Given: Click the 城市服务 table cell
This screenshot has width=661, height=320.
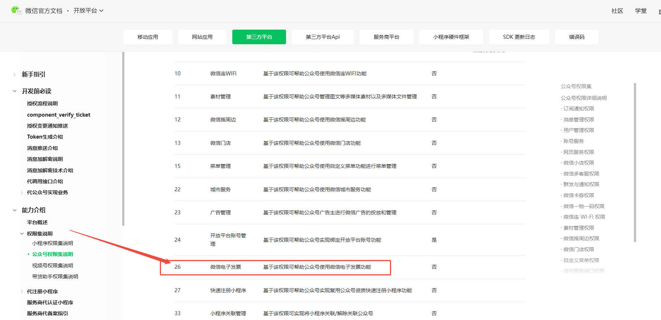Looking at the screenshot, I should 221,189.
